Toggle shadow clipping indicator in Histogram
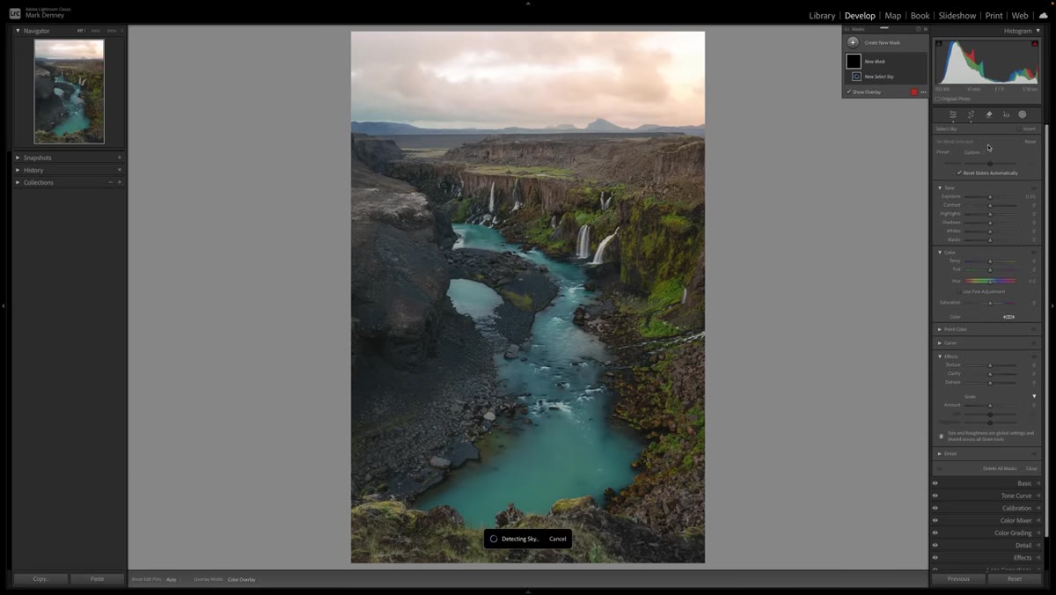1056x595 pixels. point(938,43)
